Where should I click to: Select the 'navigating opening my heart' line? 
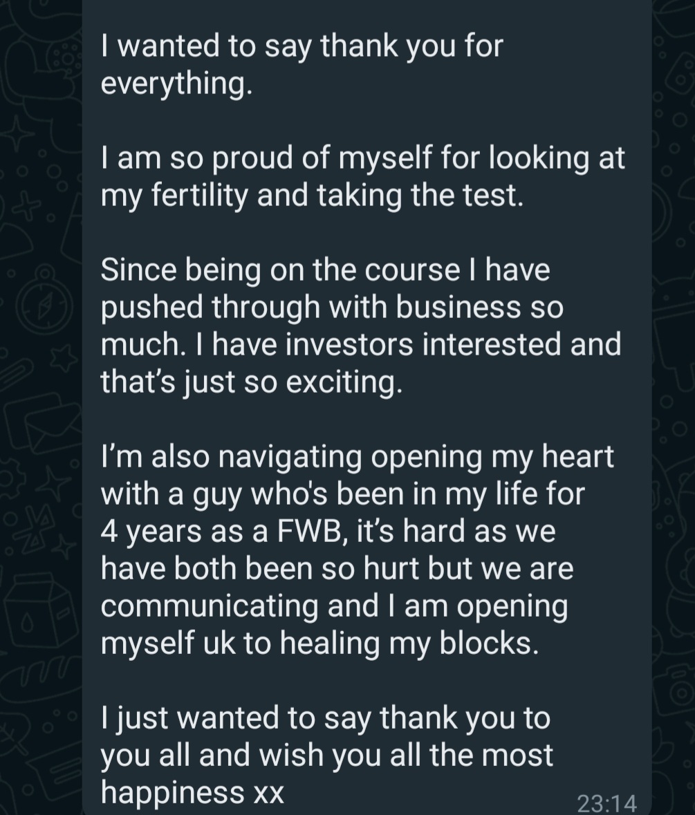tap(357, 457)
